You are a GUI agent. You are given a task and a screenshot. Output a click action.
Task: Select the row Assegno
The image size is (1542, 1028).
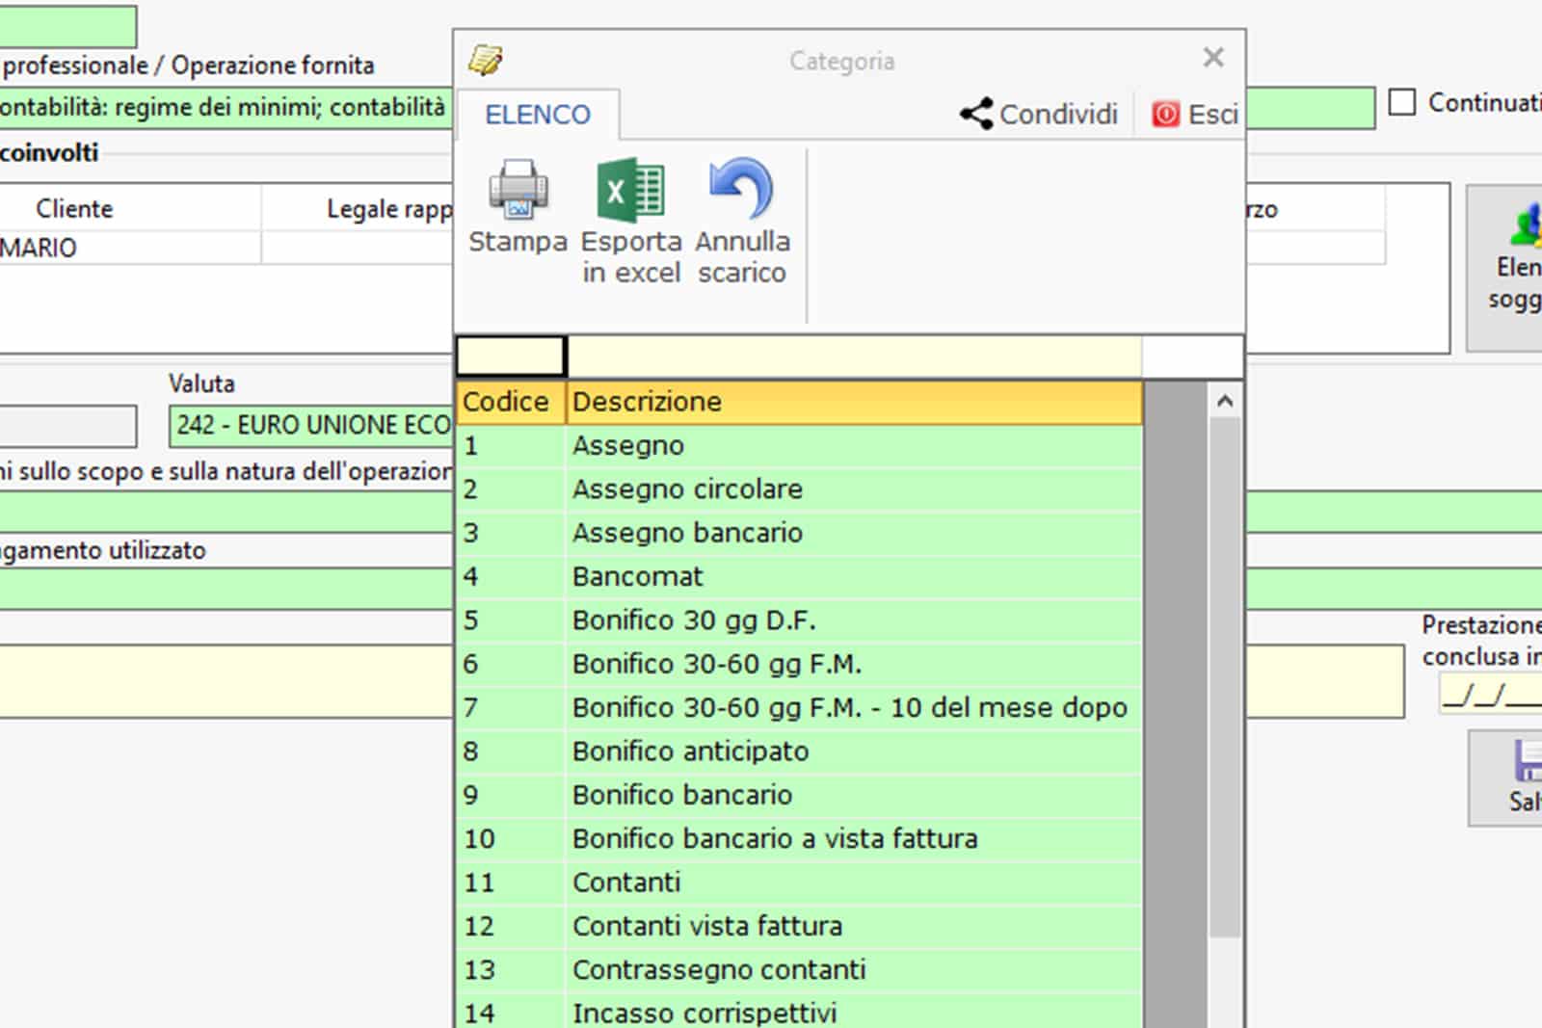799,446
